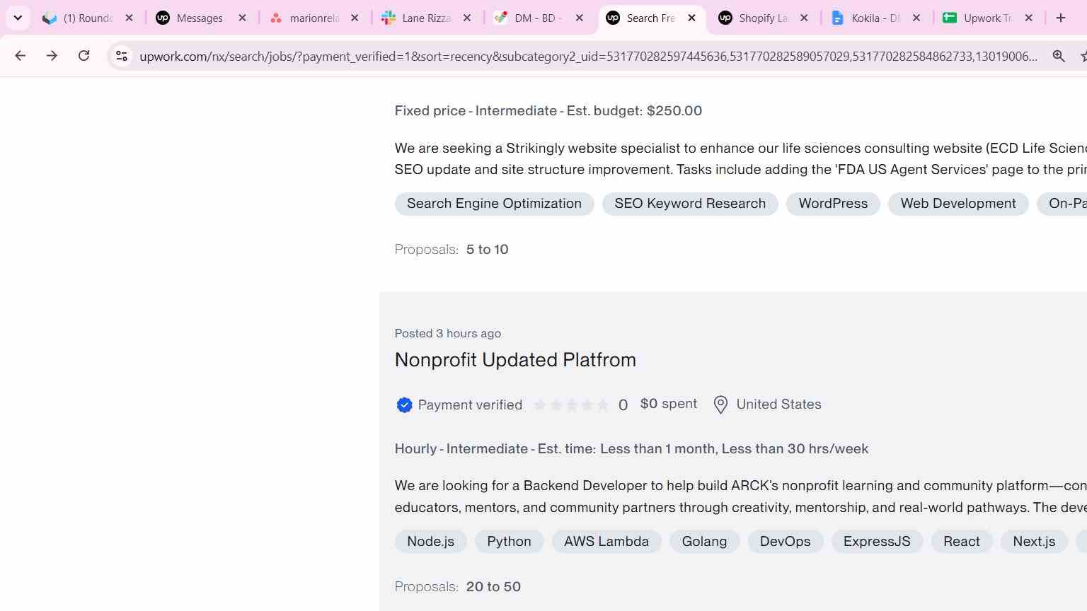Click the Next.js skill tag

click(1034, 542)
